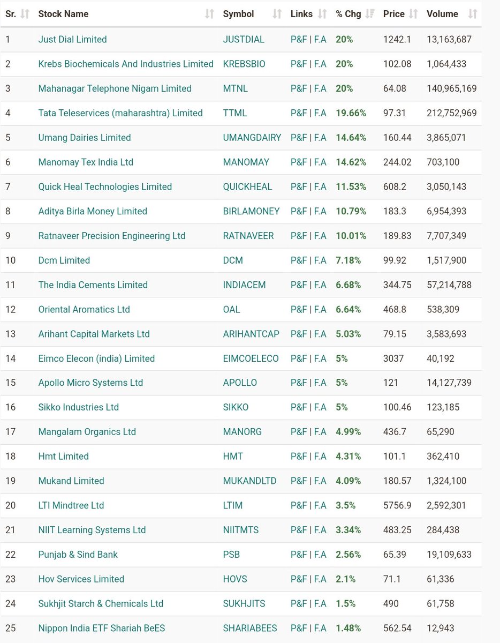
Task: Open Umang Dairies Limited link
Action: tap(85, 138)
